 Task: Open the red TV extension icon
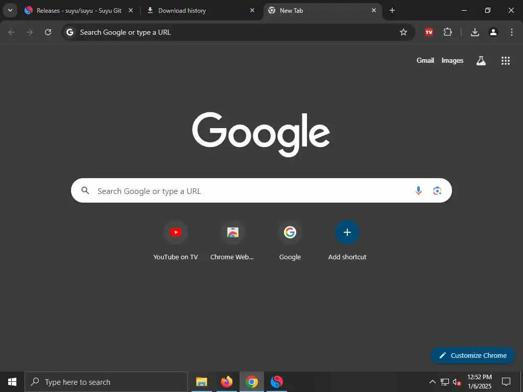[x=429, y=32]
